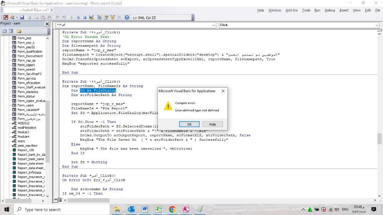
Task: Open the Help menu
Action: (260, 10)
